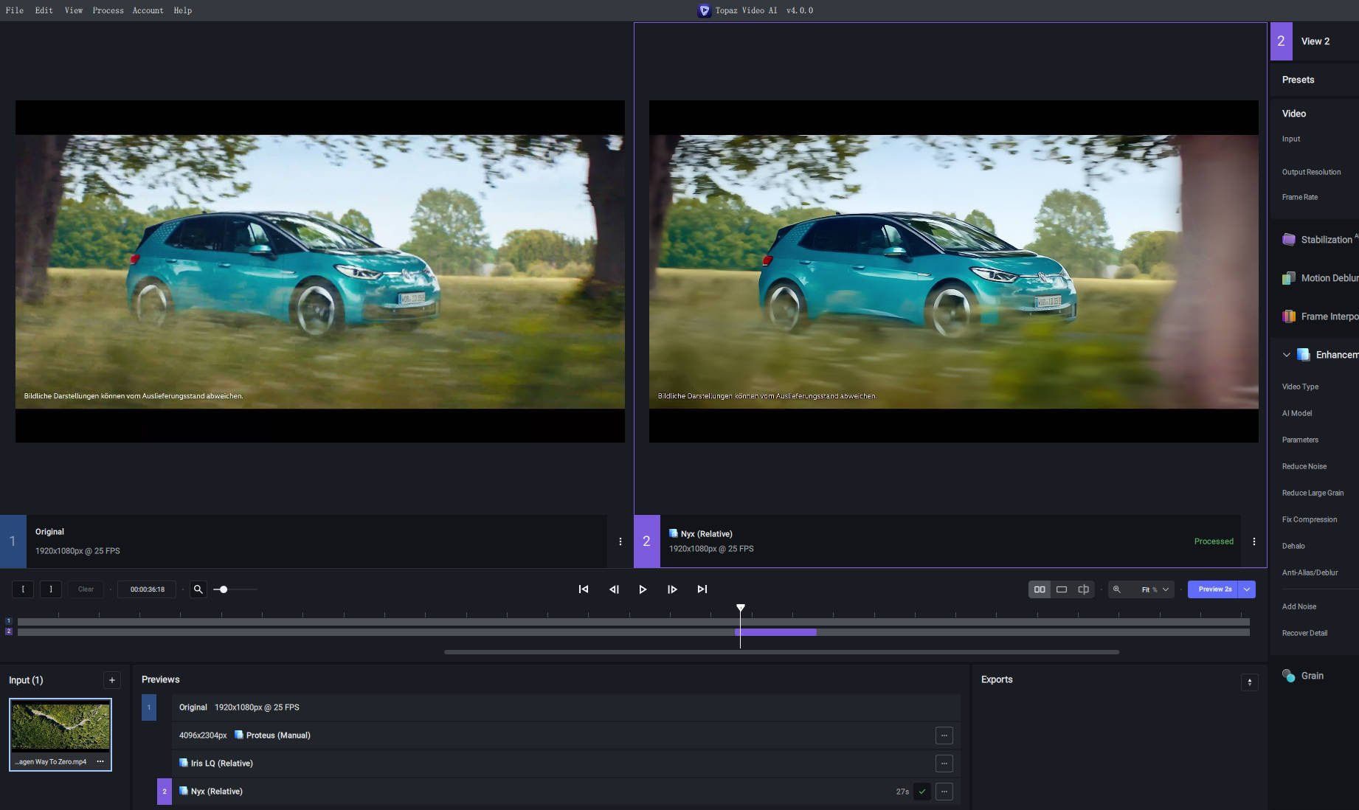This screenshot has height=810, width=1359.
Task: Click the Preview 2s button
Action: [1214, 589]
